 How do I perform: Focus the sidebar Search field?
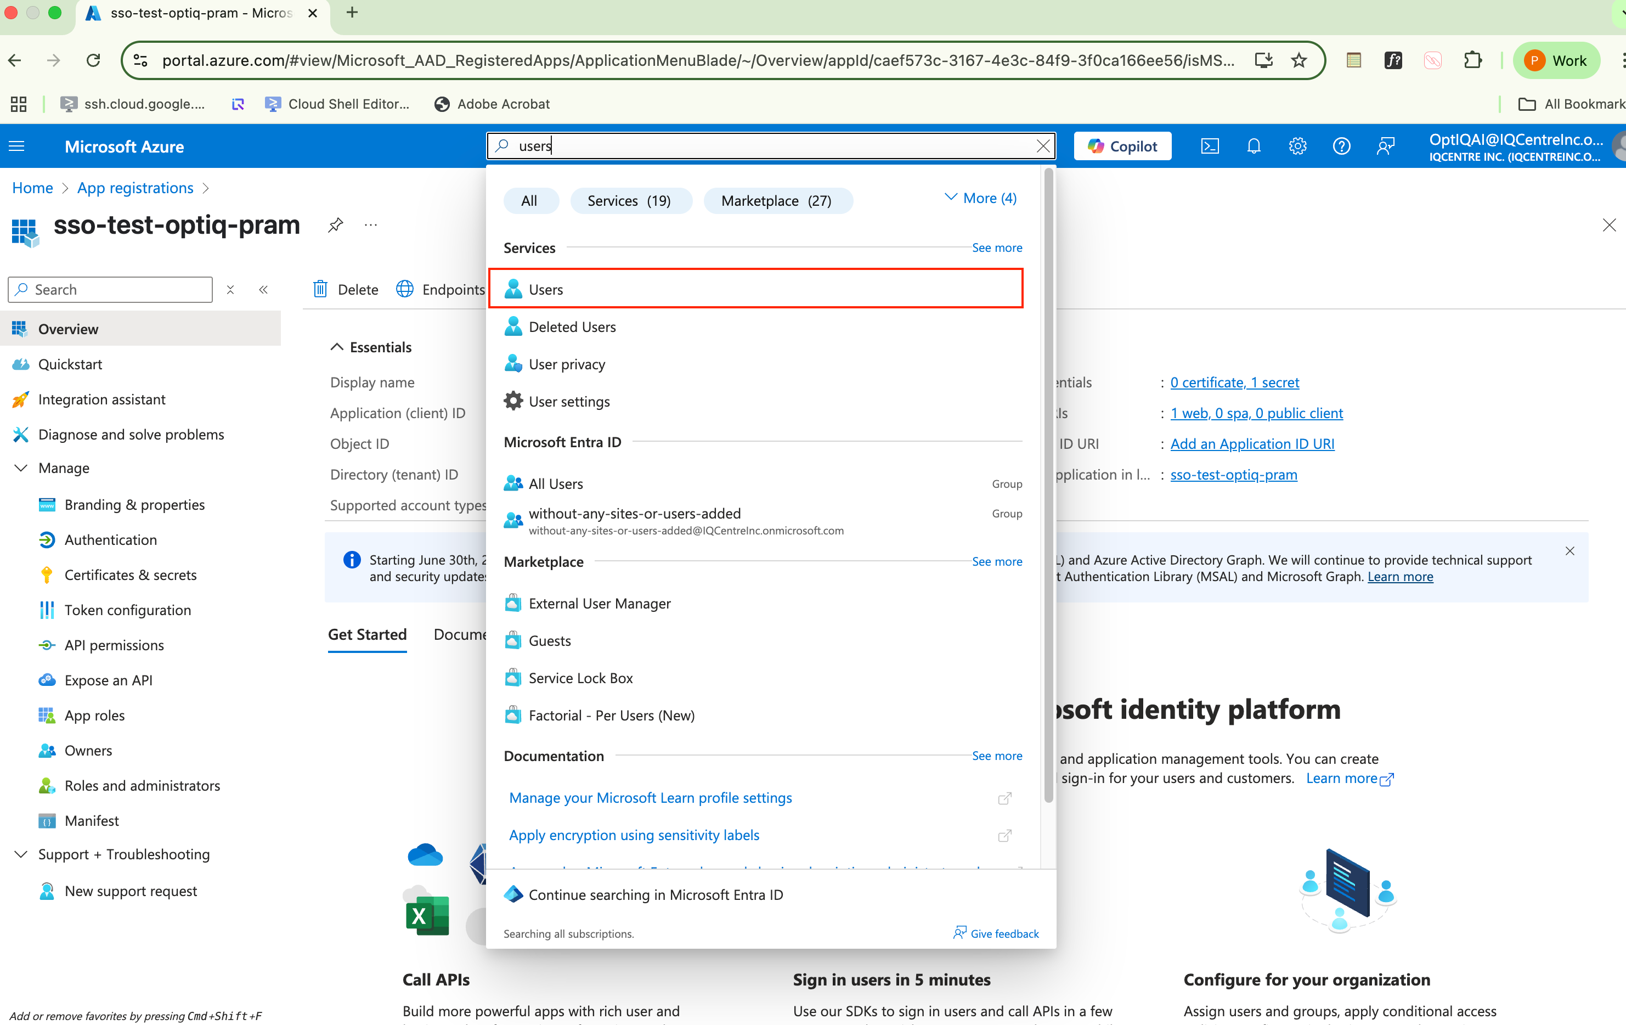[x=111, y=290]
